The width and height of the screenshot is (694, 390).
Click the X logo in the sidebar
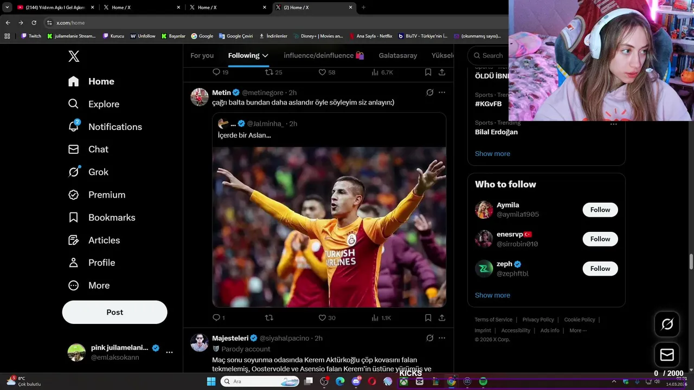pyautogui.click(x=74, y=56)
